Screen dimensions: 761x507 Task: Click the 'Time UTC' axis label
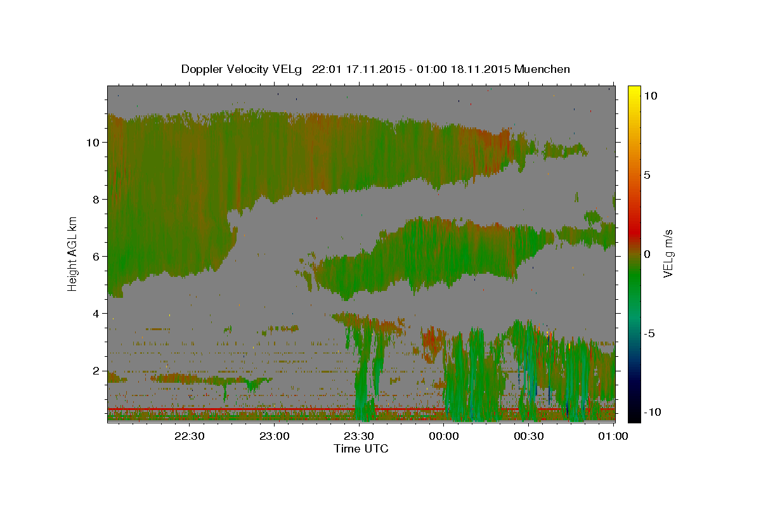361,449
